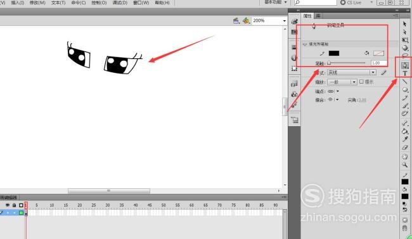This screenshot has width=412, height=239.
Task: Select the Paint Bucket tool
Action: click(405, 131)
